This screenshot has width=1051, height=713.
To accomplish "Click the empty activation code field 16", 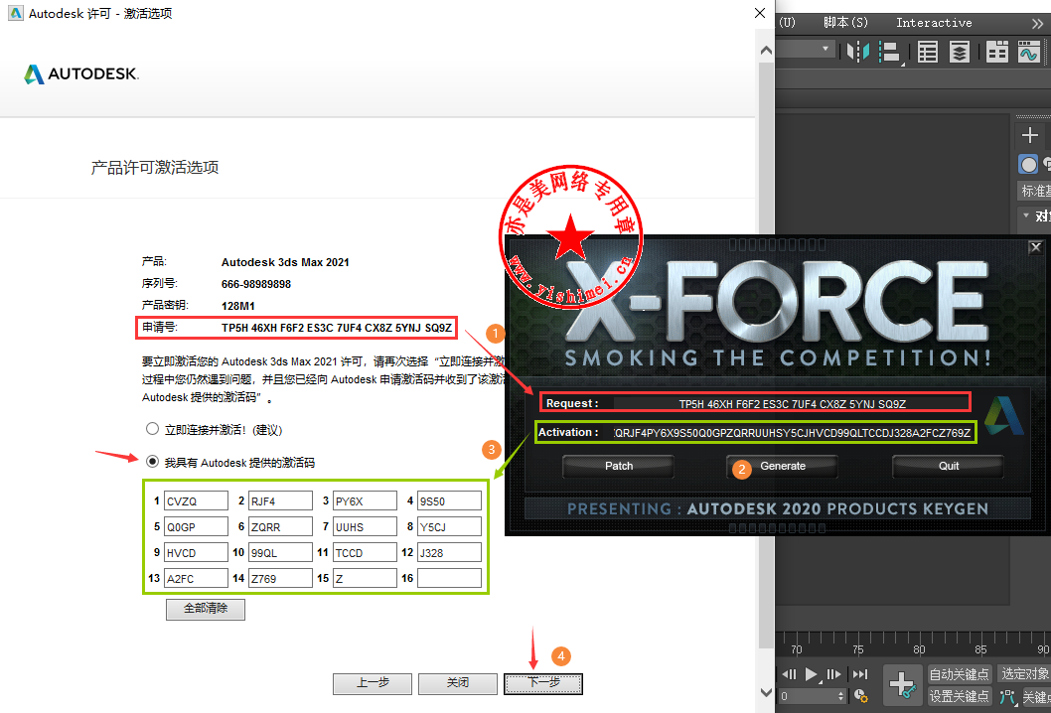I will pyautogui.click(x=449, y=578).
